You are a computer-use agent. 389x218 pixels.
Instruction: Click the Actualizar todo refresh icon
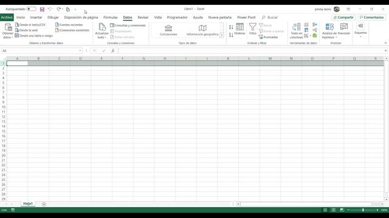pos(102,27)
